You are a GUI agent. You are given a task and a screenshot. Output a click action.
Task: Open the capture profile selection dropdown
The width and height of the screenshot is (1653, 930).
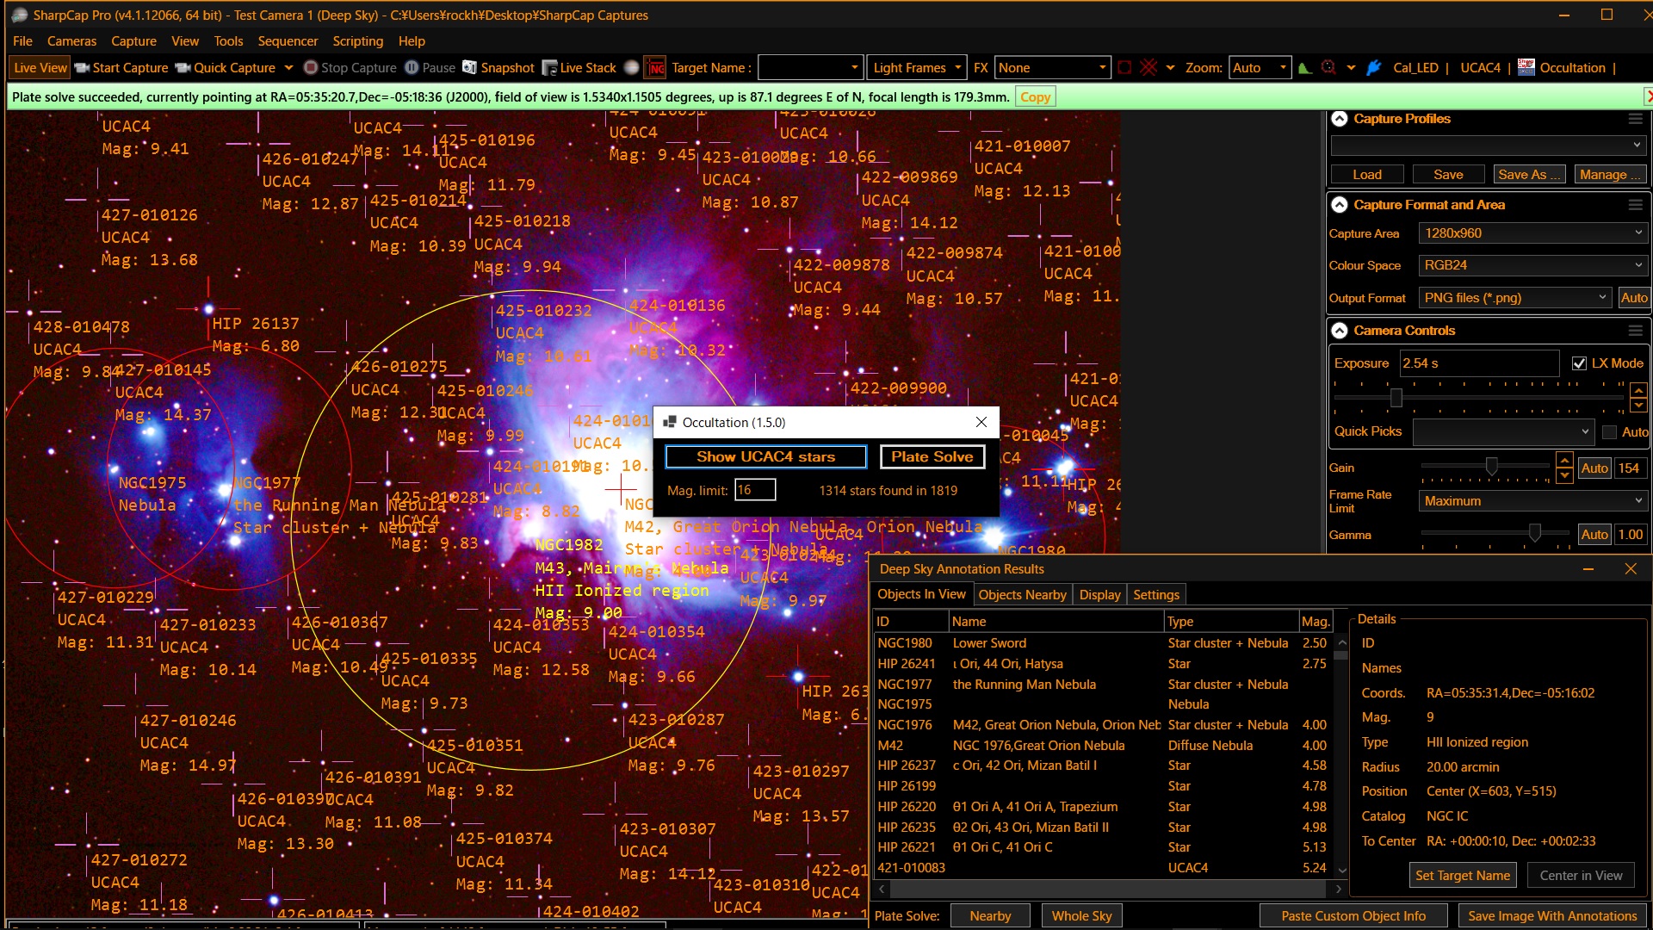[1488, 145]
